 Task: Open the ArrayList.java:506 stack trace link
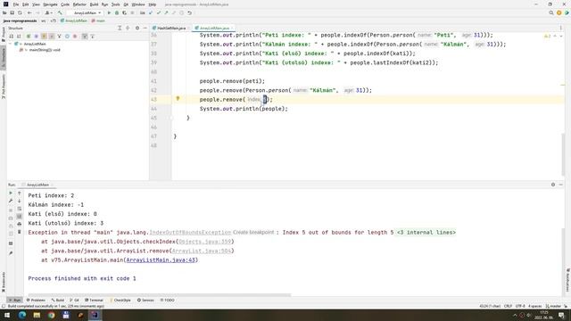pos(202,251)
